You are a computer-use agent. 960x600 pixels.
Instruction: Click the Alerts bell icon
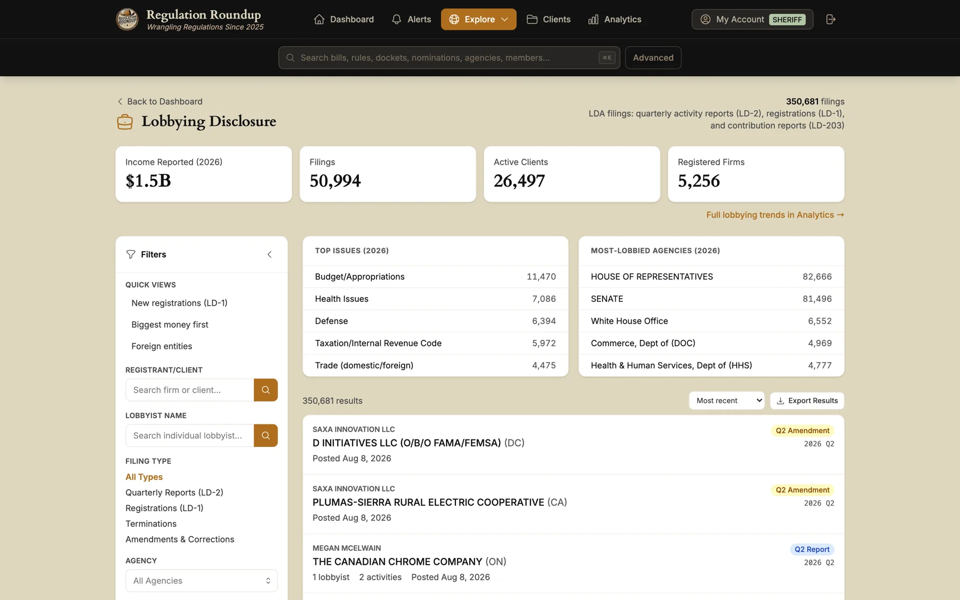pos(396,19)
